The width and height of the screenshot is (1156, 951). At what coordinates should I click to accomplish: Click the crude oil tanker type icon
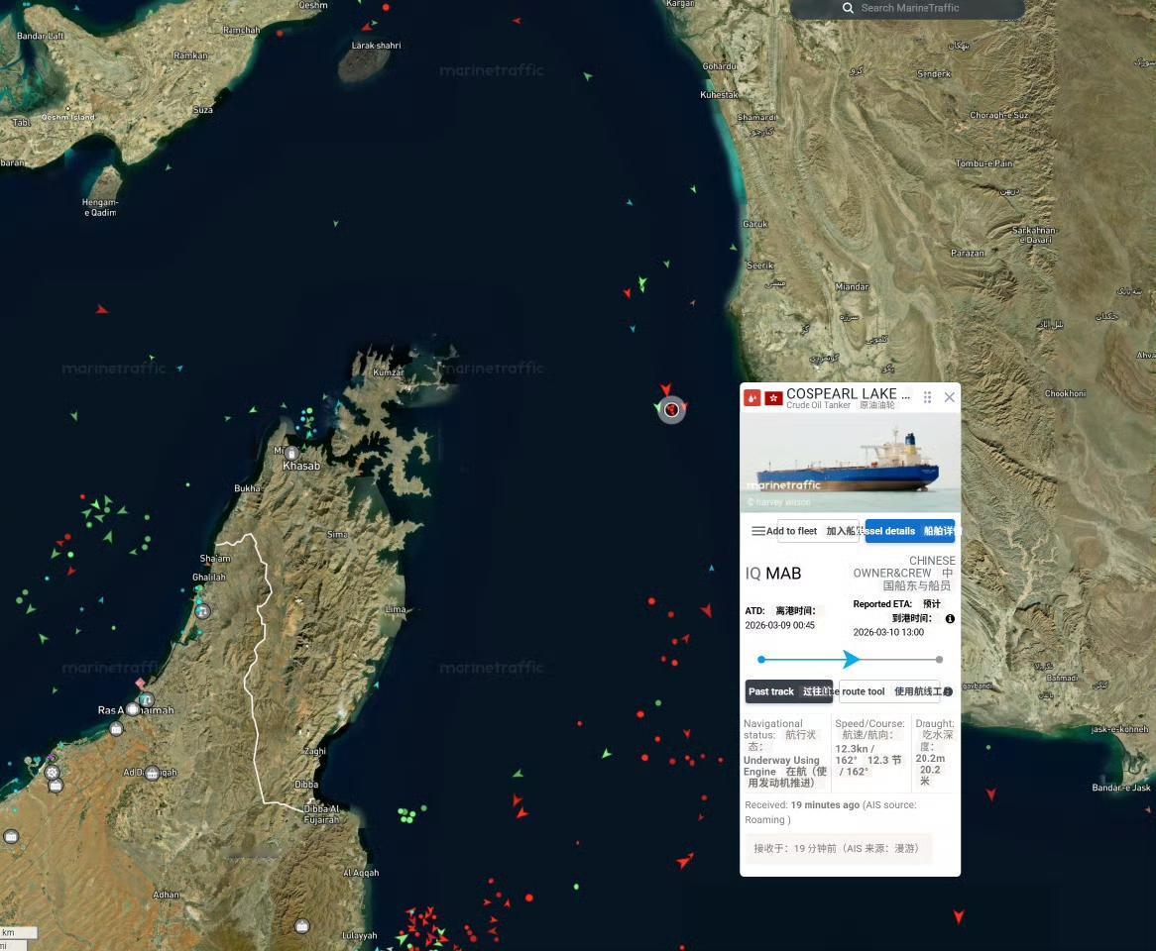pyautogui.click(x=751, y=398)
